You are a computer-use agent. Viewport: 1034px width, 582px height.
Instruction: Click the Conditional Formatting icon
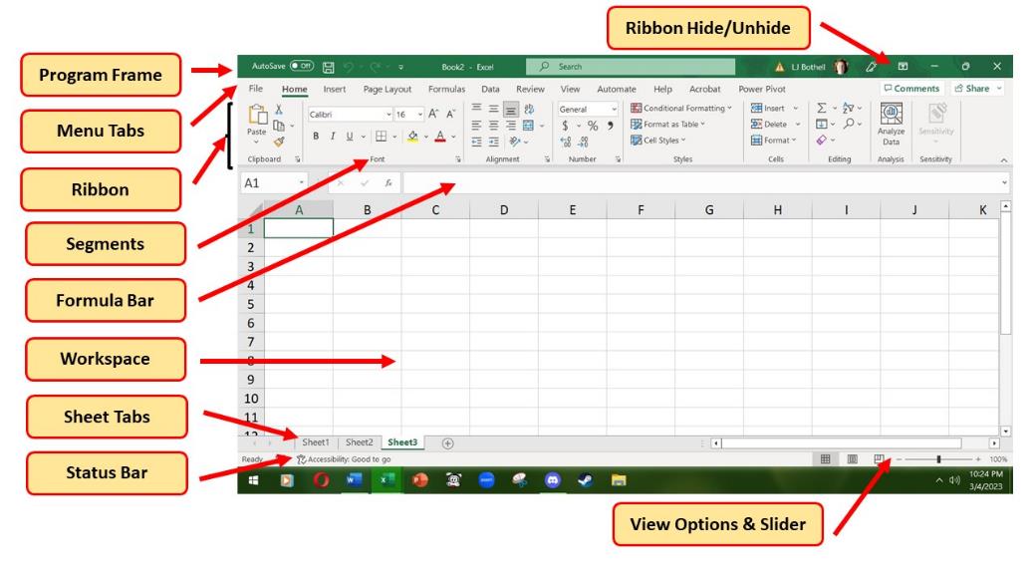637,108
